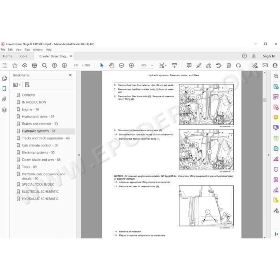Screen dimensions: 280x280
Task: Click the trash delete icon
Action: (x=229, y=66)
